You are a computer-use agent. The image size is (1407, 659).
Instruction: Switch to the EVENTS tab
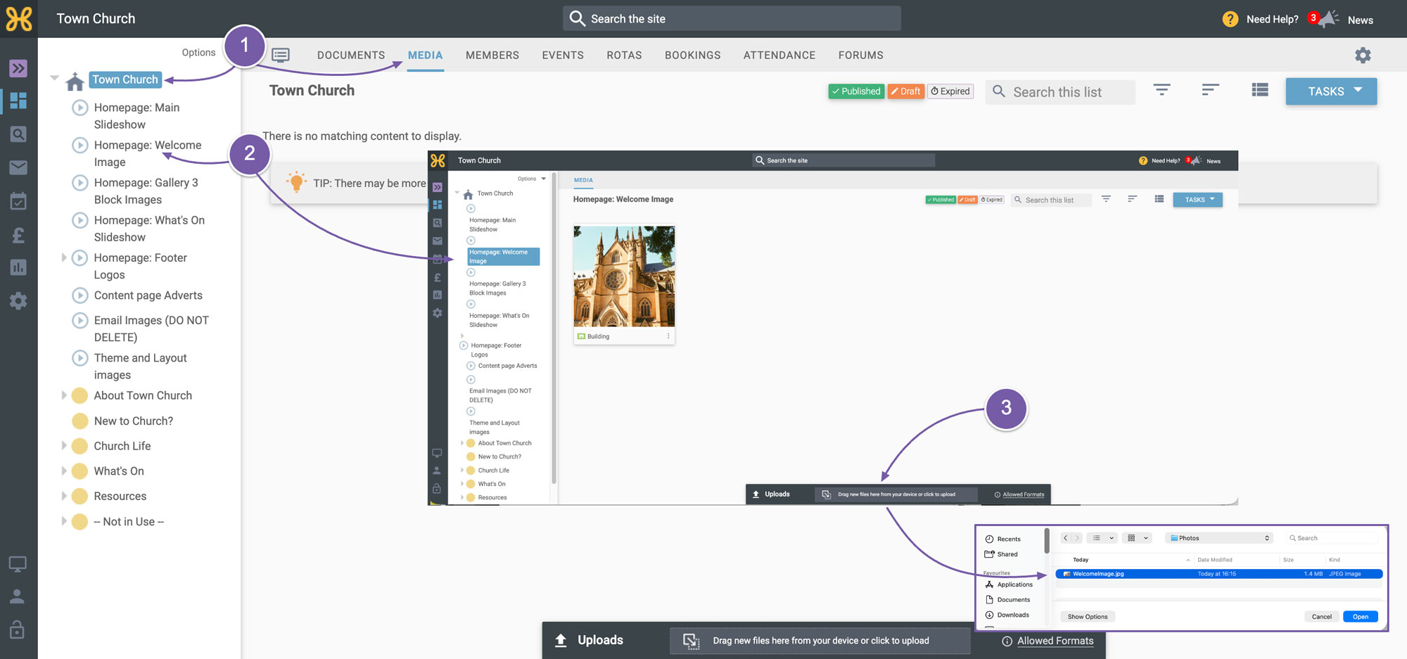[563, 55]
